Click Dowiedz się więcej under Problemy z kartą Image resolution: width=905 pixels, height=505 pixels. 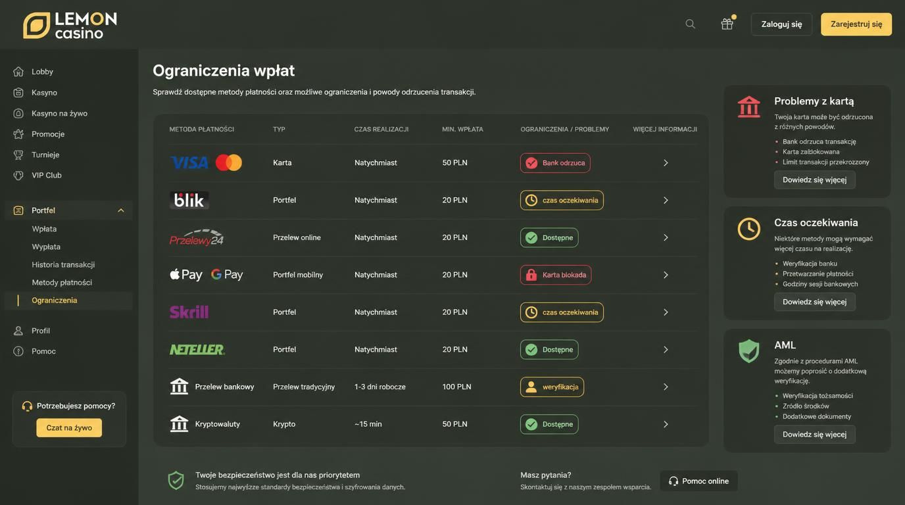(x=814, y=180)
